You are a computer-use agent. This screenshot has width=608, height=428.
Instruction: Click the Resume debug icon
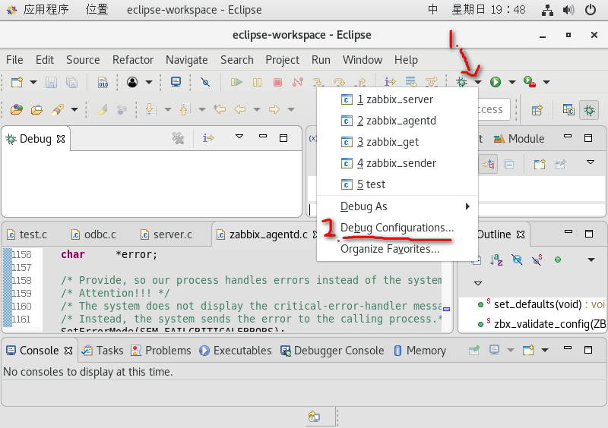(236, 82)
